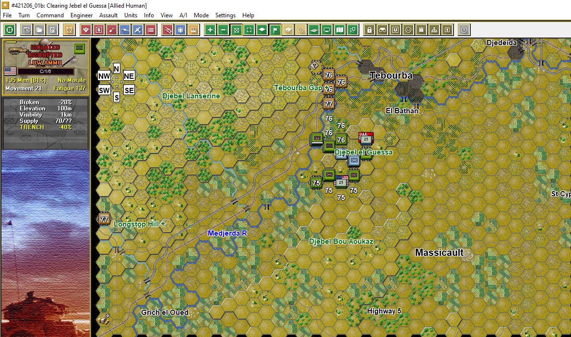The width and height of the screenshot is (571, 337).
Task: Open the Units menu
Action: pos(131,15)
